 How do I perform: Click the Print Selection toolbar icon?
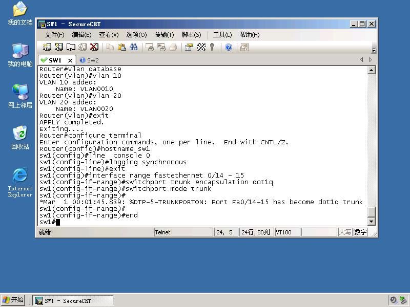click(x=161, y=47)
